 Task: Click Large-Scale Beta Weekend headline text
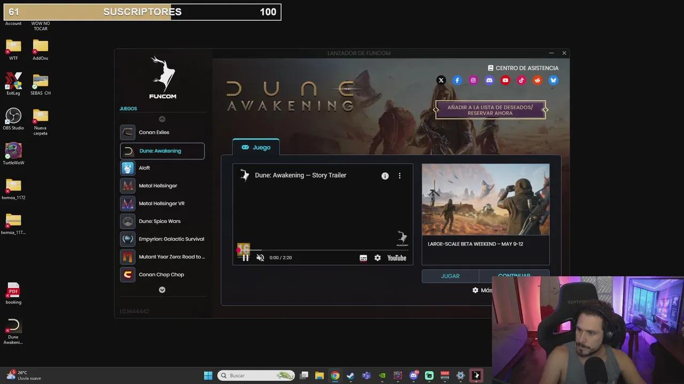476,244
